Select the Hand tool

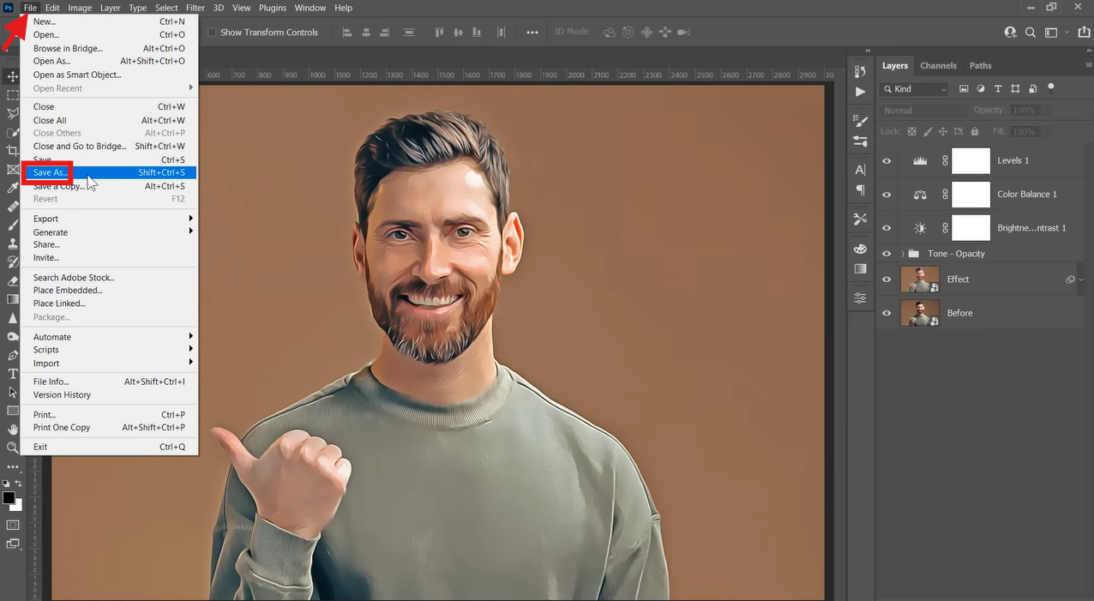click(x=13, y=429)
